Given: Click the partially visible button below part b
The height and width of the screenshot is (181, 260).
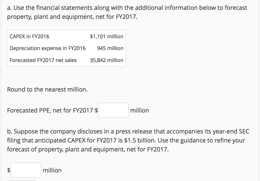Looking at the screenshot, I should coord(22,180).
